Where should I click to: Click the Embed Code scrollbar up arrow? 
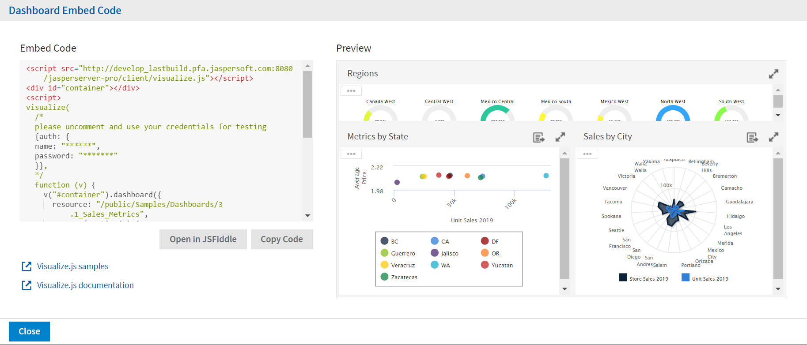pyautogui.click(x=307, y=66)
